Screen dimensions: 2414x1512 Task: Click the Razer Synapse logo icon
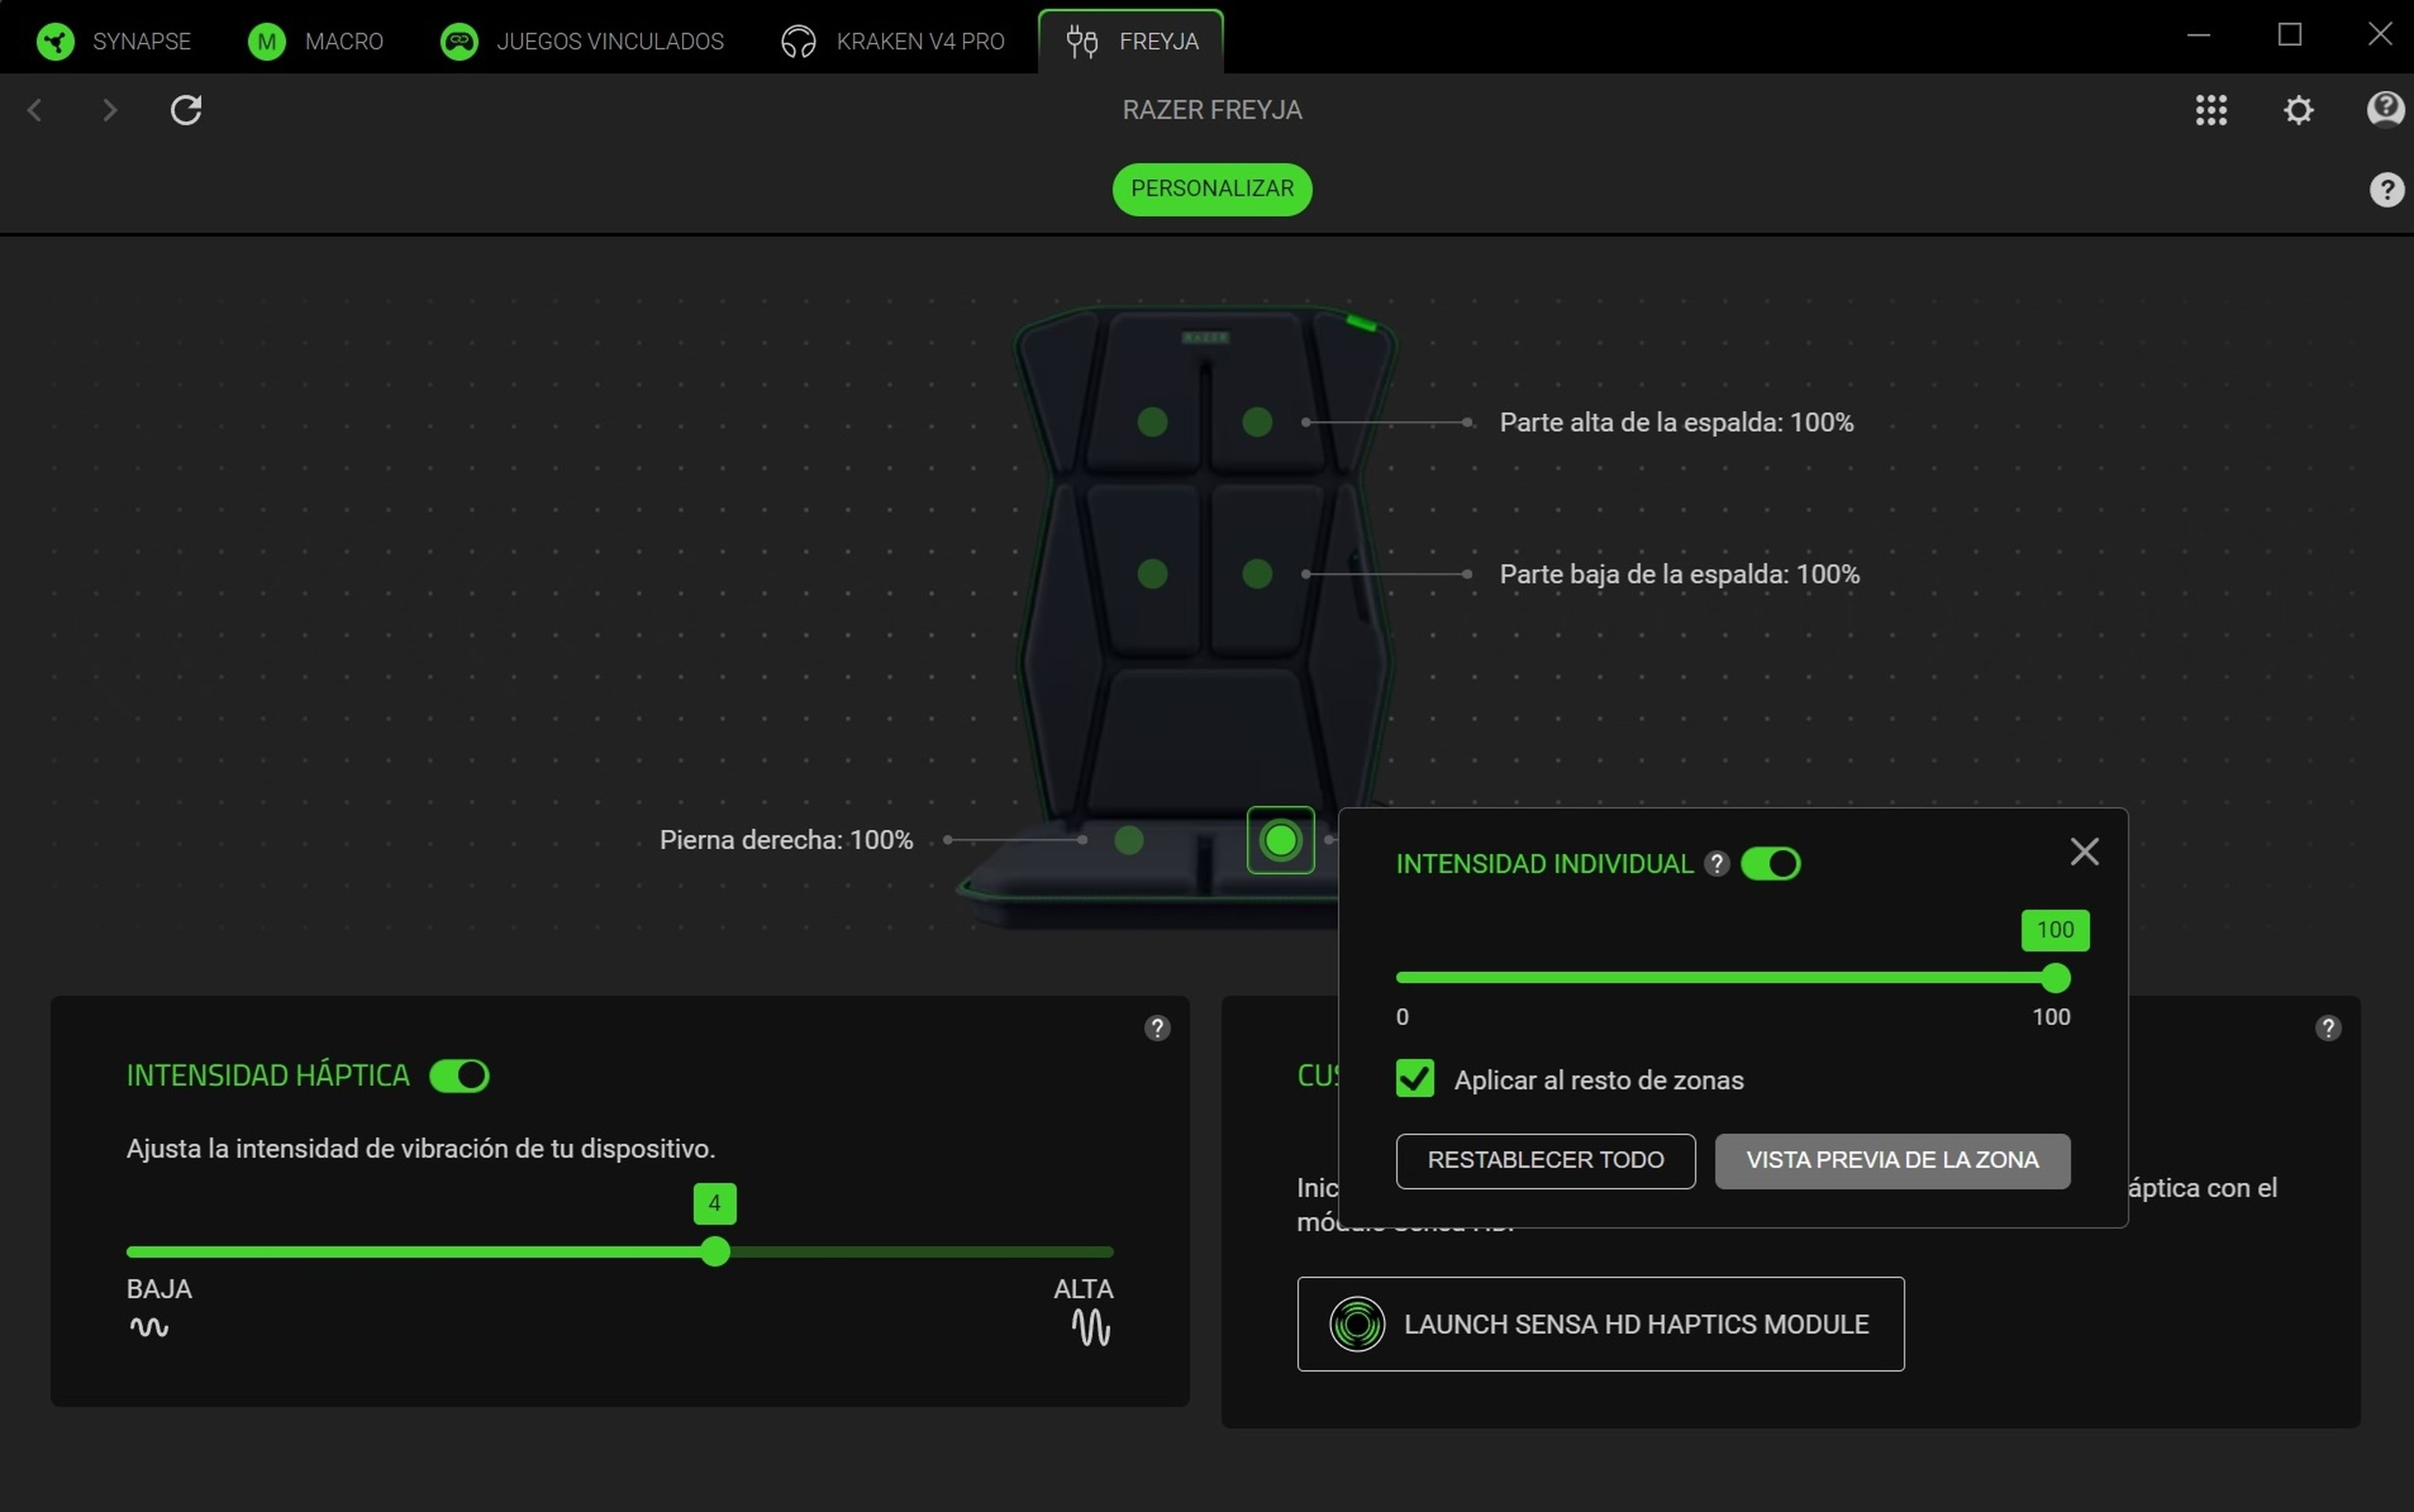(56, 41)
